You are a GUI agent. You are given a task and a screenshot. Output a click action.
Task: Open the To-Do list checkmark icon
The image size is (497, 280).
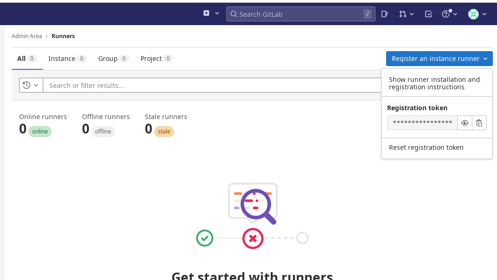pyautogui.click(x=429, y=14)
